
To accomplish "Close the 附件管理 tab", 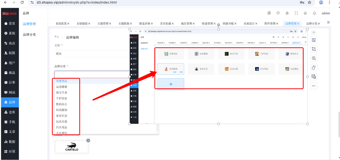I will coord(277,23).
